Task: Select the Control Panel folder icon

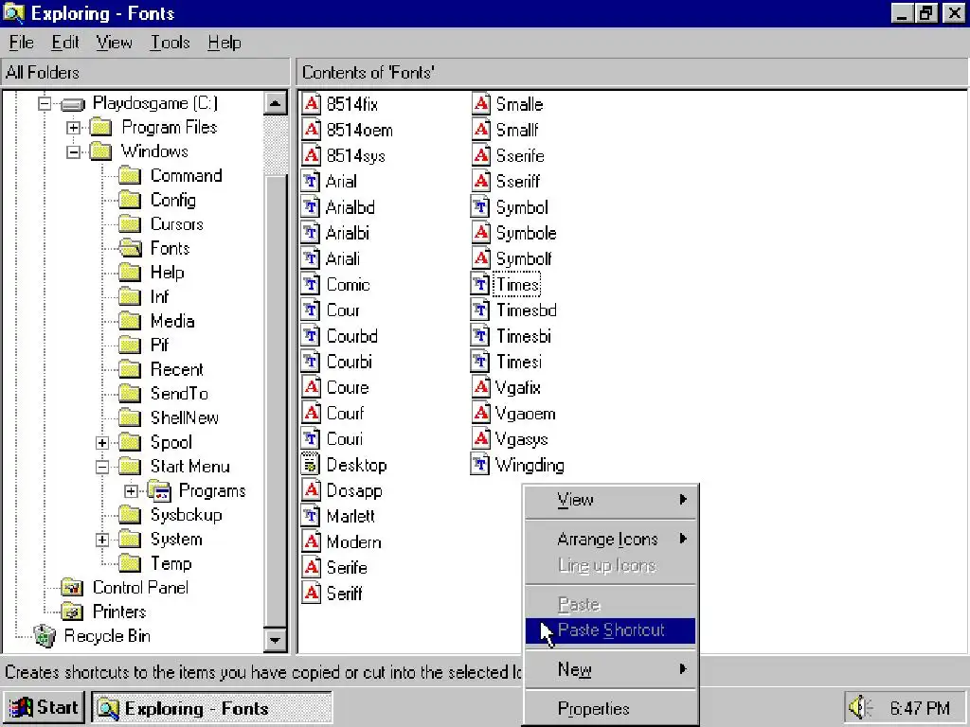Action: [72, 587]
